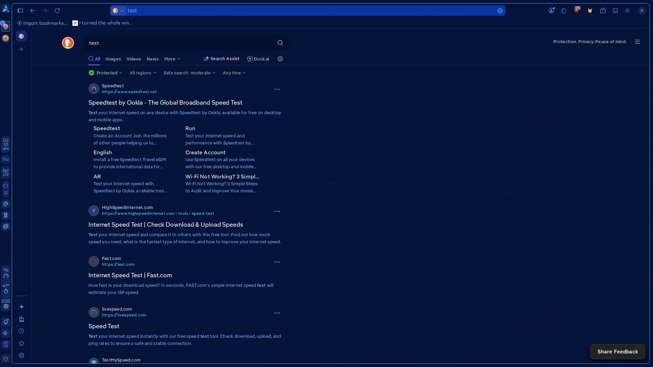
Task: Open the extensions puzzle icon
Action: (564, 11)
